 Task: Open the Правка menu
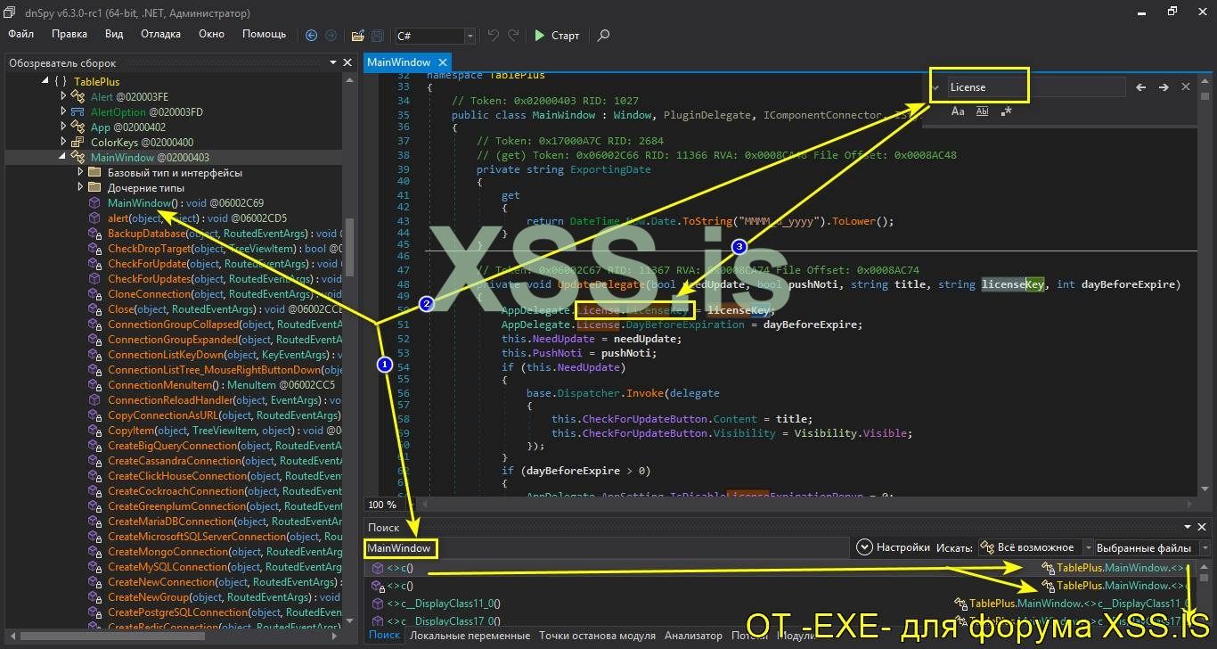[x=69, y=34]
